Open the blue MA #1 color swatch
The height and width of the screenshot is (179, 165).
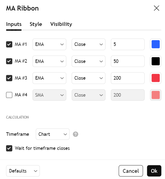(x=156, y=44)
